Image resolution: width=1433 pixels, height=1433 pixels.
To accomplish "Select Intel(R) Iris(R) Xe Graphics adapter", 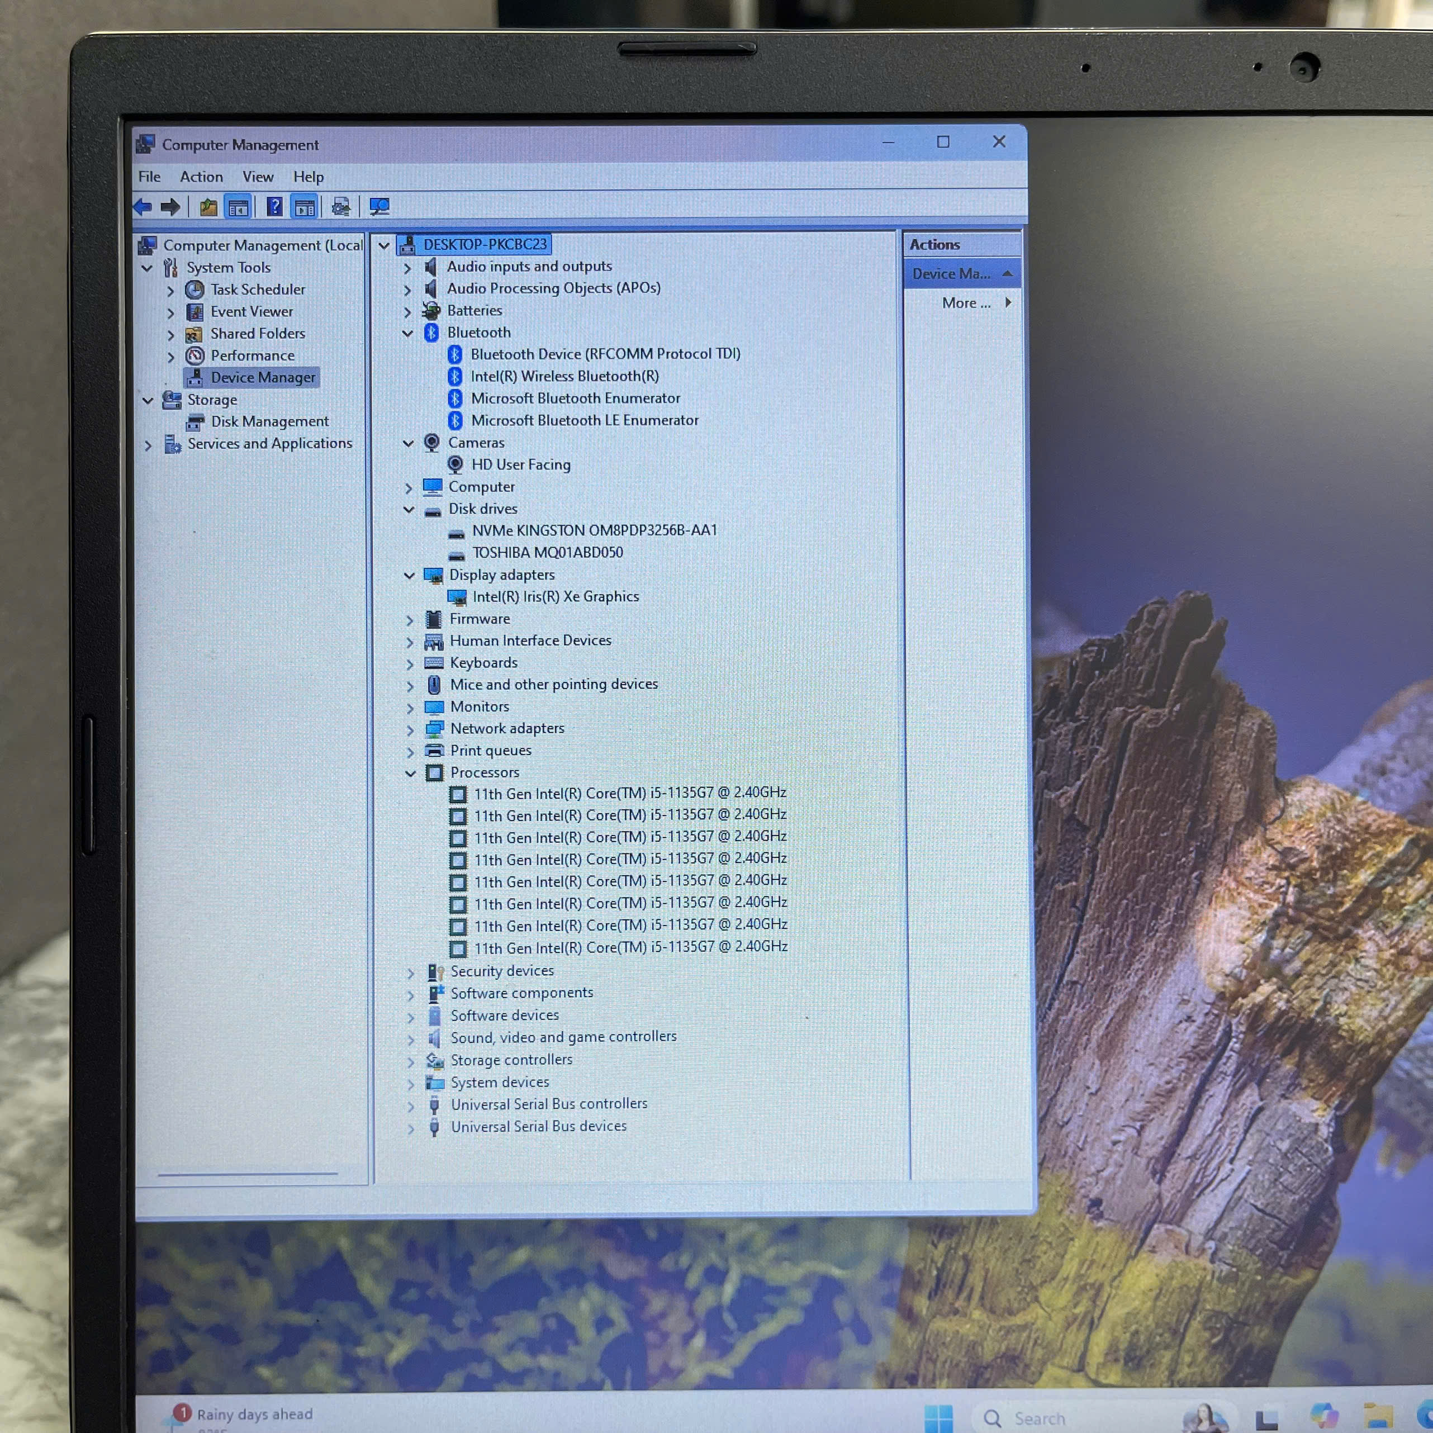I will pos(556,596).
